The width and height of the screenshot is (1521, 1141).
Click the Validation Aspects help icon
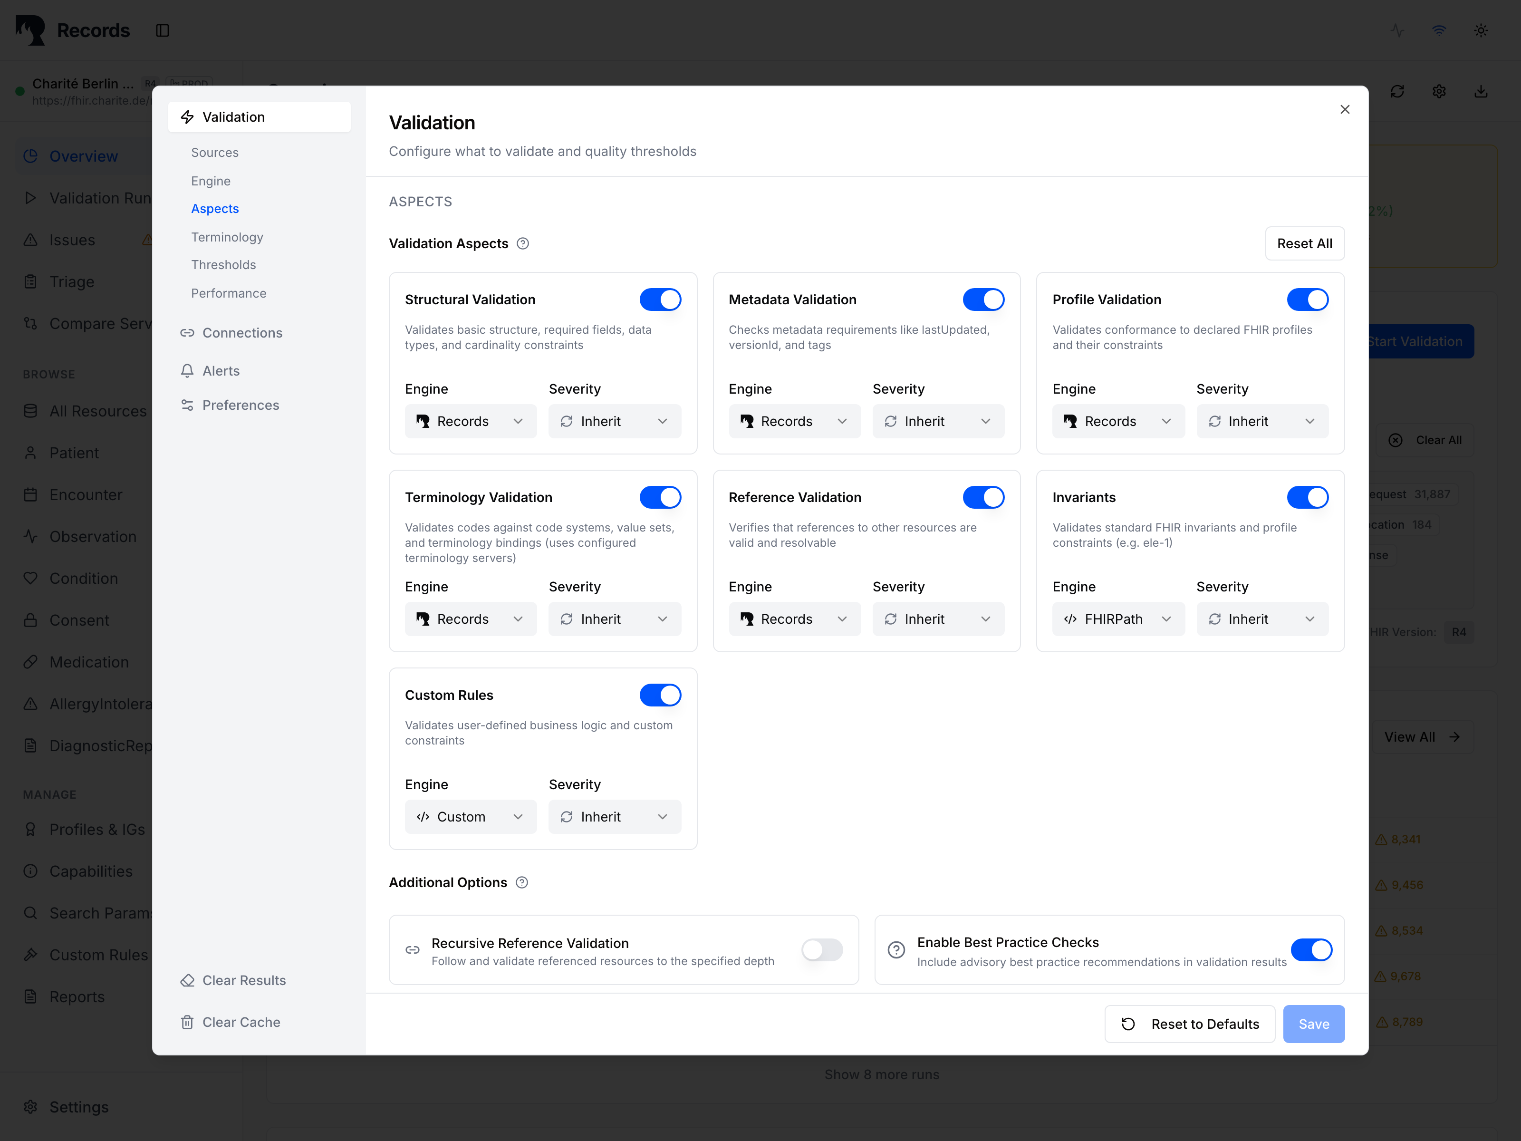click(x=522, y=243)
